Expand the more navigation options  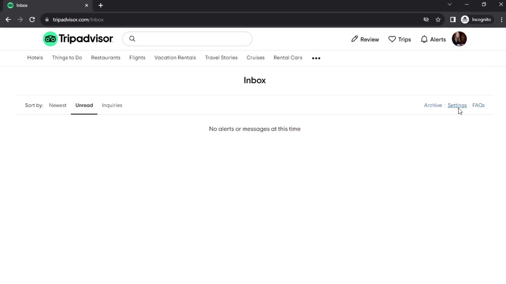(316, 58)
